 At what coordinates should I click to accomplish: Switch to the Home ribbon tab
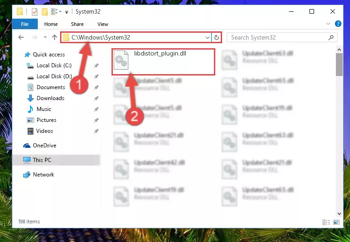tap(51, 24)
